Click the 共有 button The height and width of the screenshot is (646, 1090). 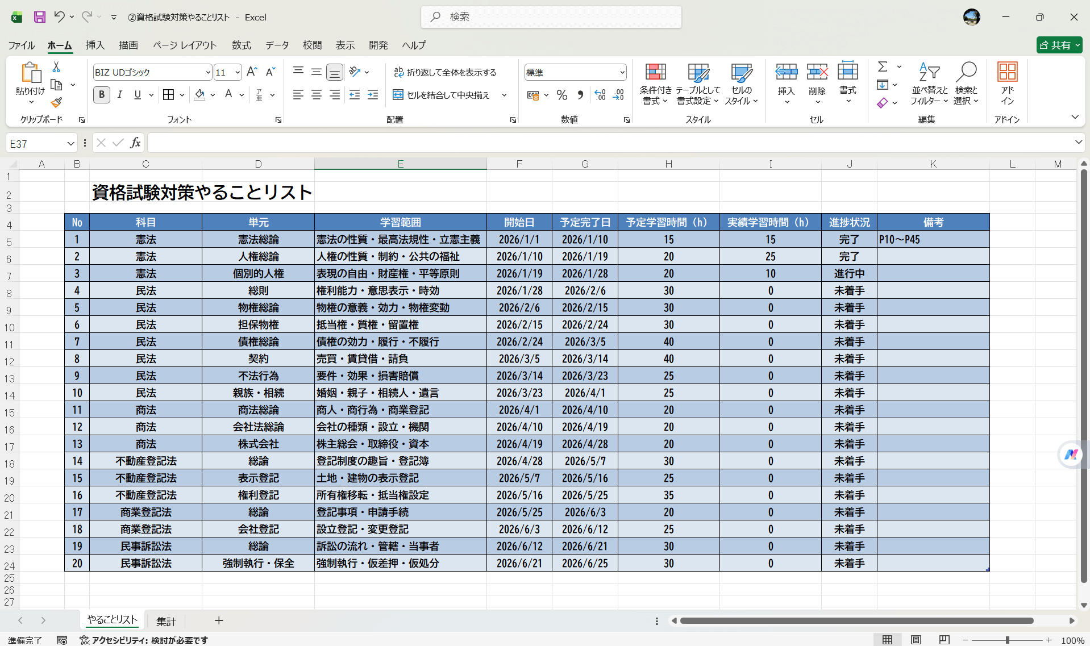coord(1058,45)
